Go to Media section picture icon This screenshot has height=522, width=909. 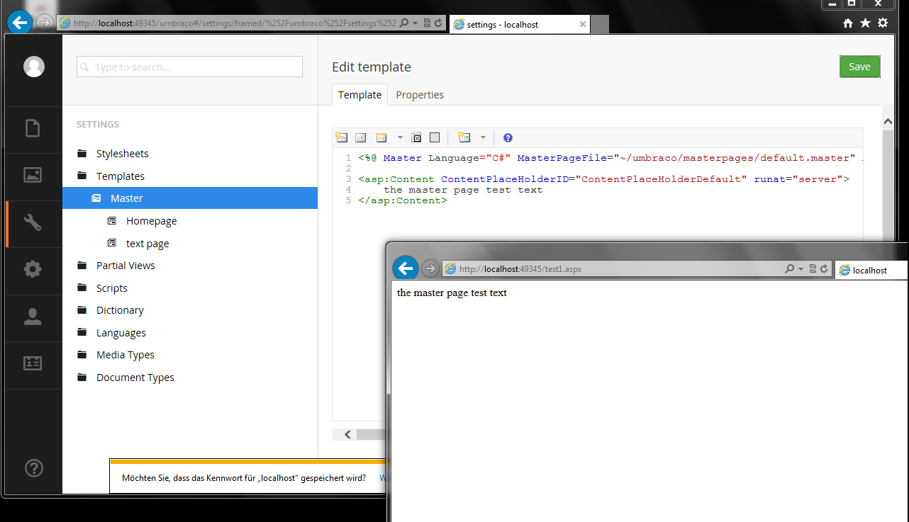pyautogui.click(x=33, y=175)
